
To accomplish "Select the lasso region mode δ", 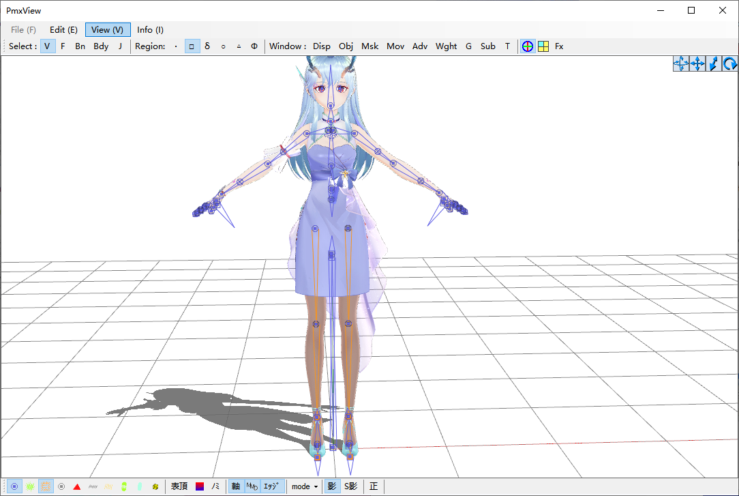I will click(207, 46).
